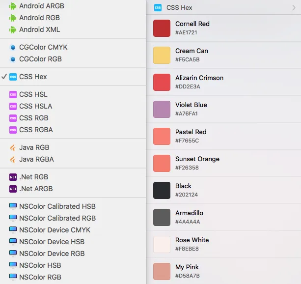Click the #202124 hex value
This screenshot has height=284, width=301.
click(186, 195)
